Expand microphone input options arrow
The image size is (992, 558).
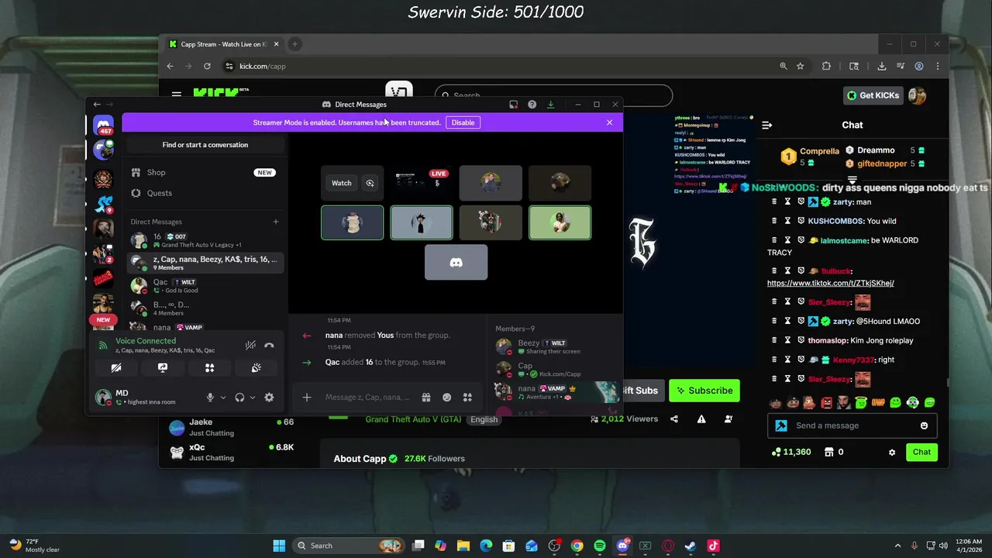[223, 398]
